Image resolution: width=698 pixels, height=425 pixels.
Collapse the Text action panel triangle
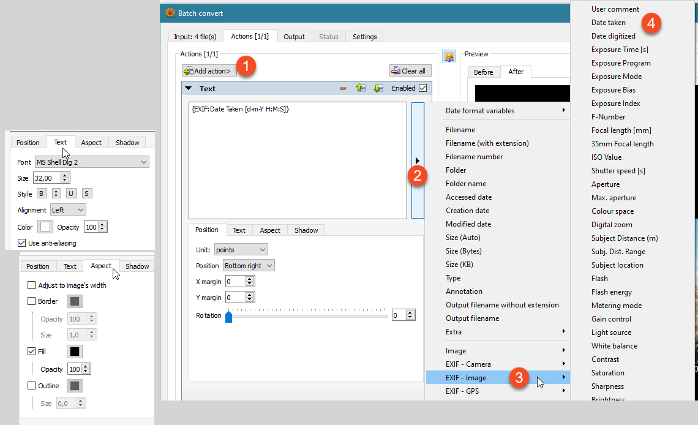(189, 89)
